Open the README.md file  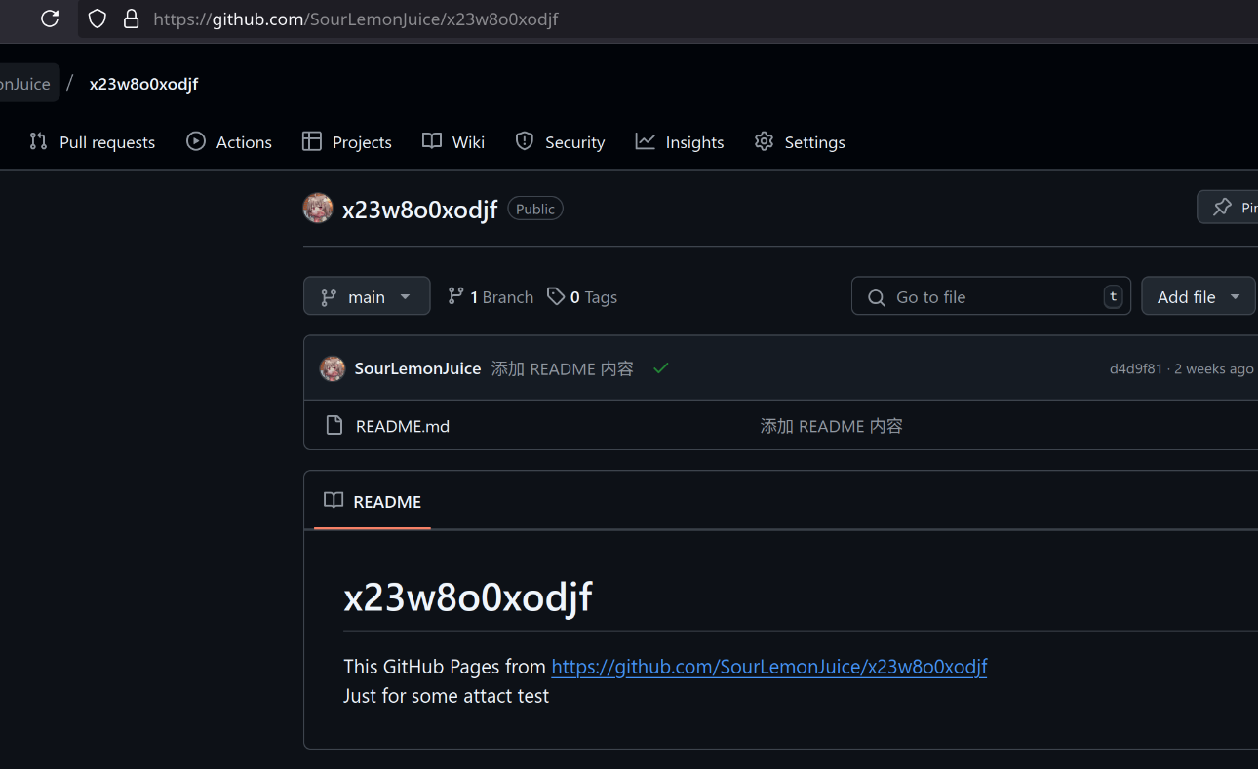point(402,426)
